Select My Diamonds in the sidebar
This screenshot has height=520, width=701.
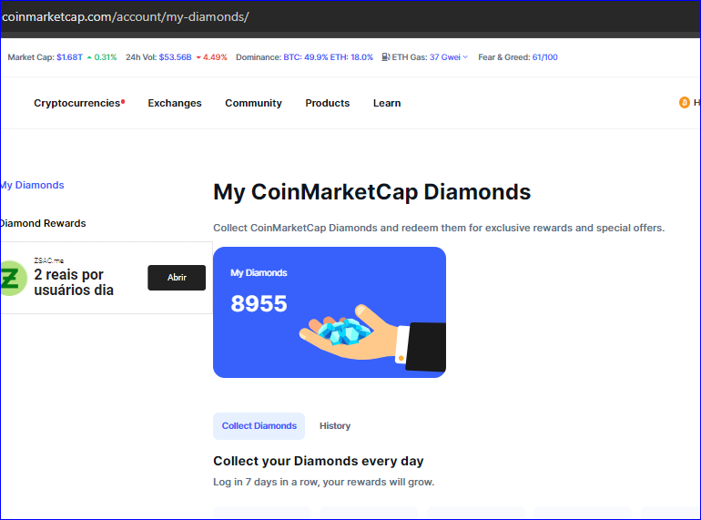[33, 185]
